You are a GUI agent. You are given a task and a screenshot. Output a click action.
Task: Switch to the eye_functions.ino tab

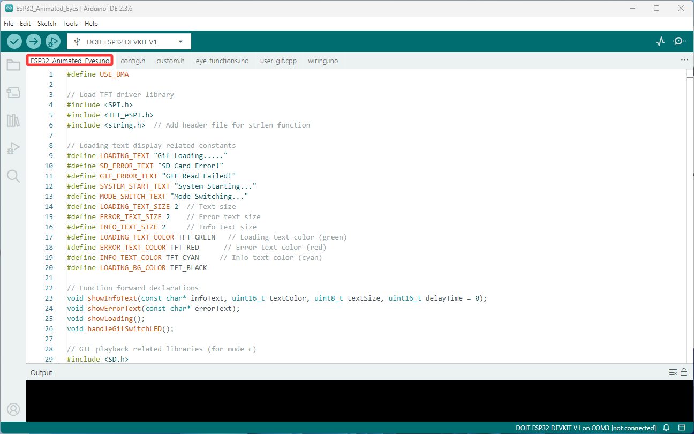[222, 61]
